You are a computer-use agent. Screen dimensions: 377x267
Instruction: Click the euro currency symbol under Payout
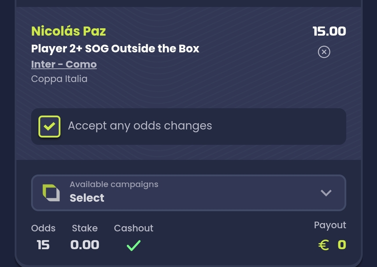point(324,245)
